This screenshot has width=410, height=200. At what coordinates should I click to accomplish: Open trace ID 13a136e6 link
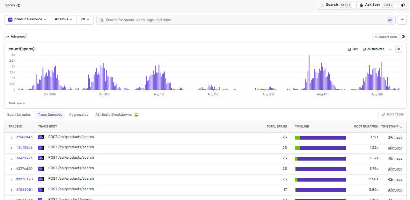point(25,148)
